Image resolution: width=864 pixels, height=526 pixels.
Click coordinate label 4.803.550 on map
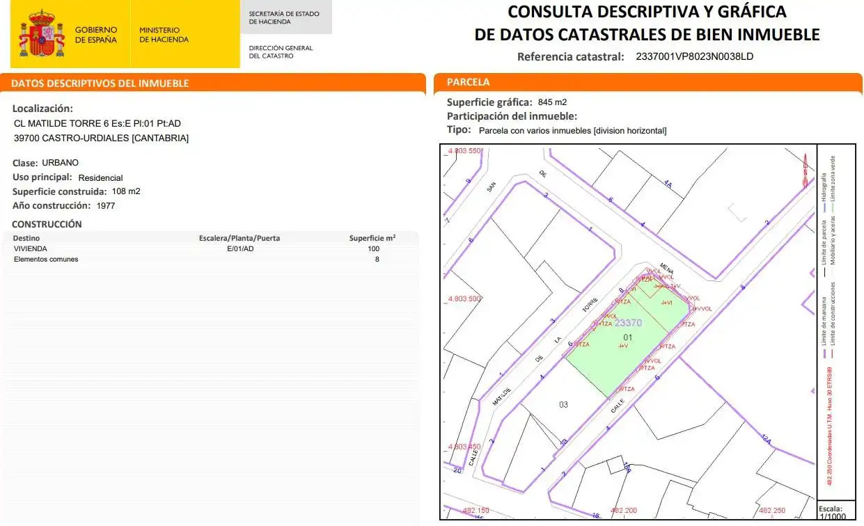(x=464, y=151)
